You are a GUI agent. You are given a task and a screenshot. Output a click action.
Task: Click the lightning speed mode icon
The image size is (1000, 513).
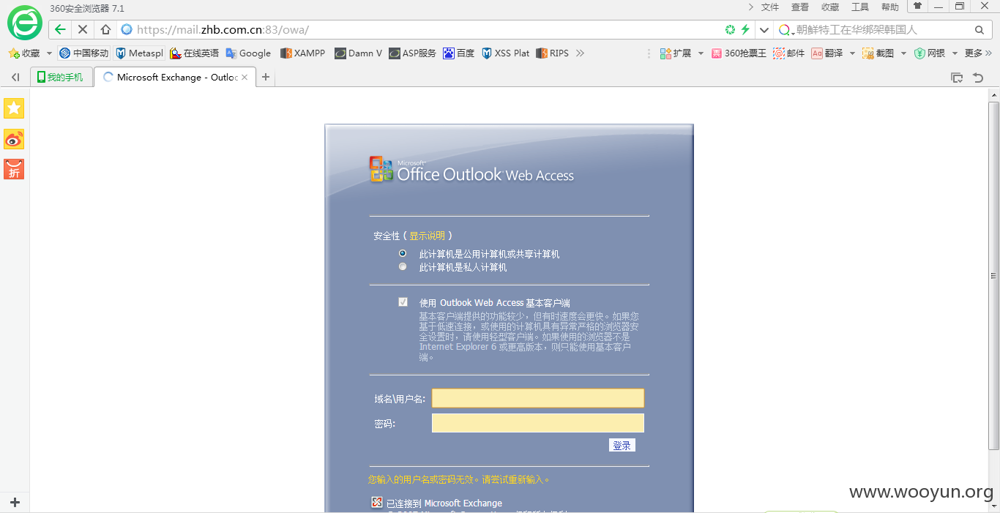pyautogui.click(x=745, y=29)
